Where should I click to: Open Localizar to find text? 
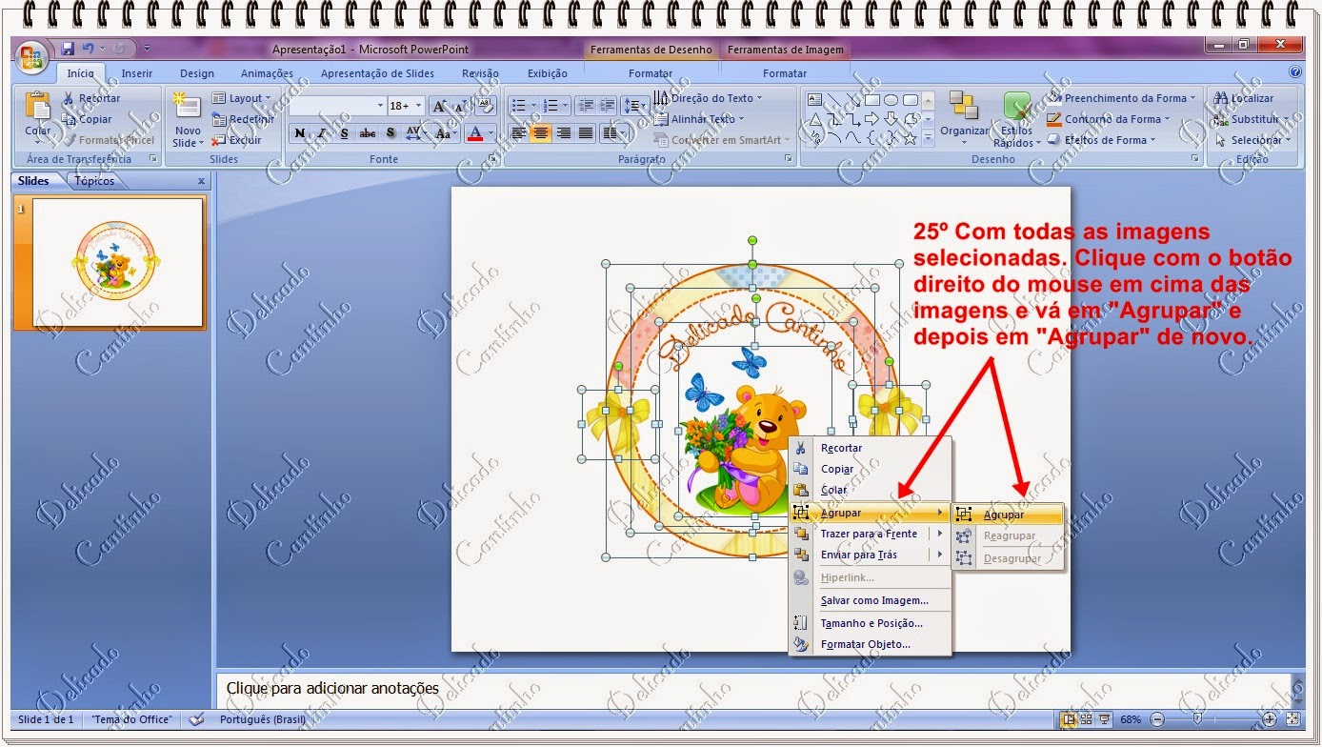point(1242,98)
